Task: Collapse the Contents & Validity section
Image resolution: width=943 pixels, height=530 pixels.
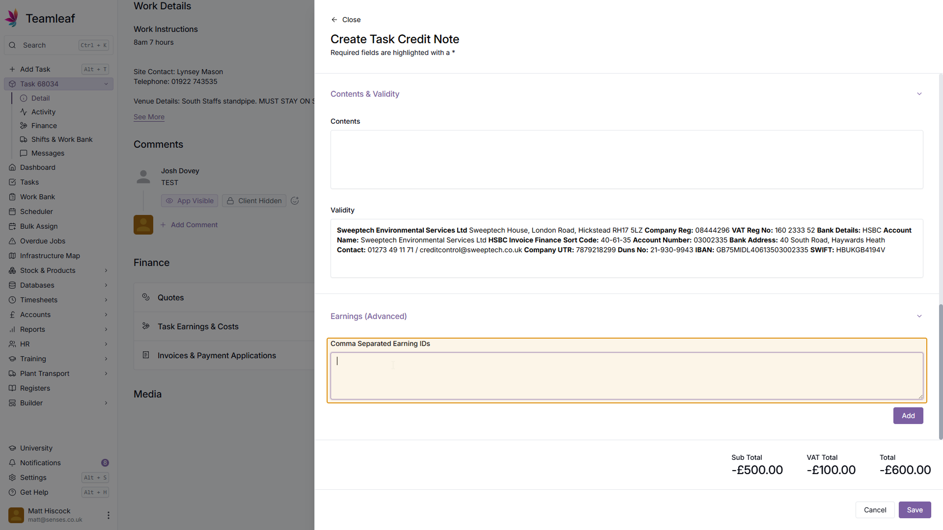Action: (x=919, y=94)
